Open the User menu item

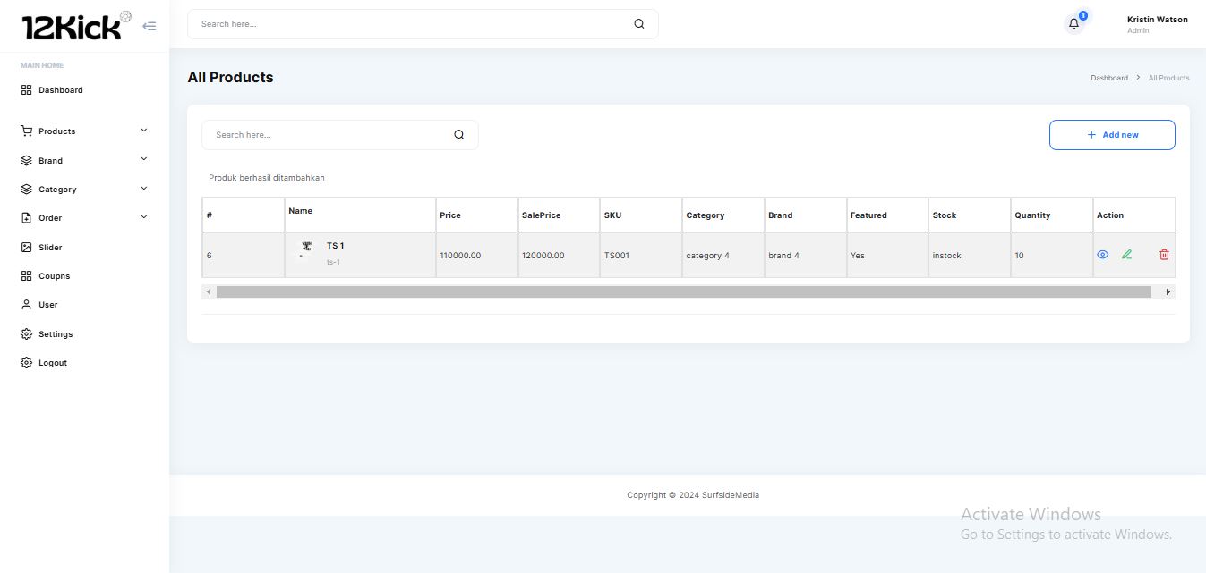(x=47, y=305)
